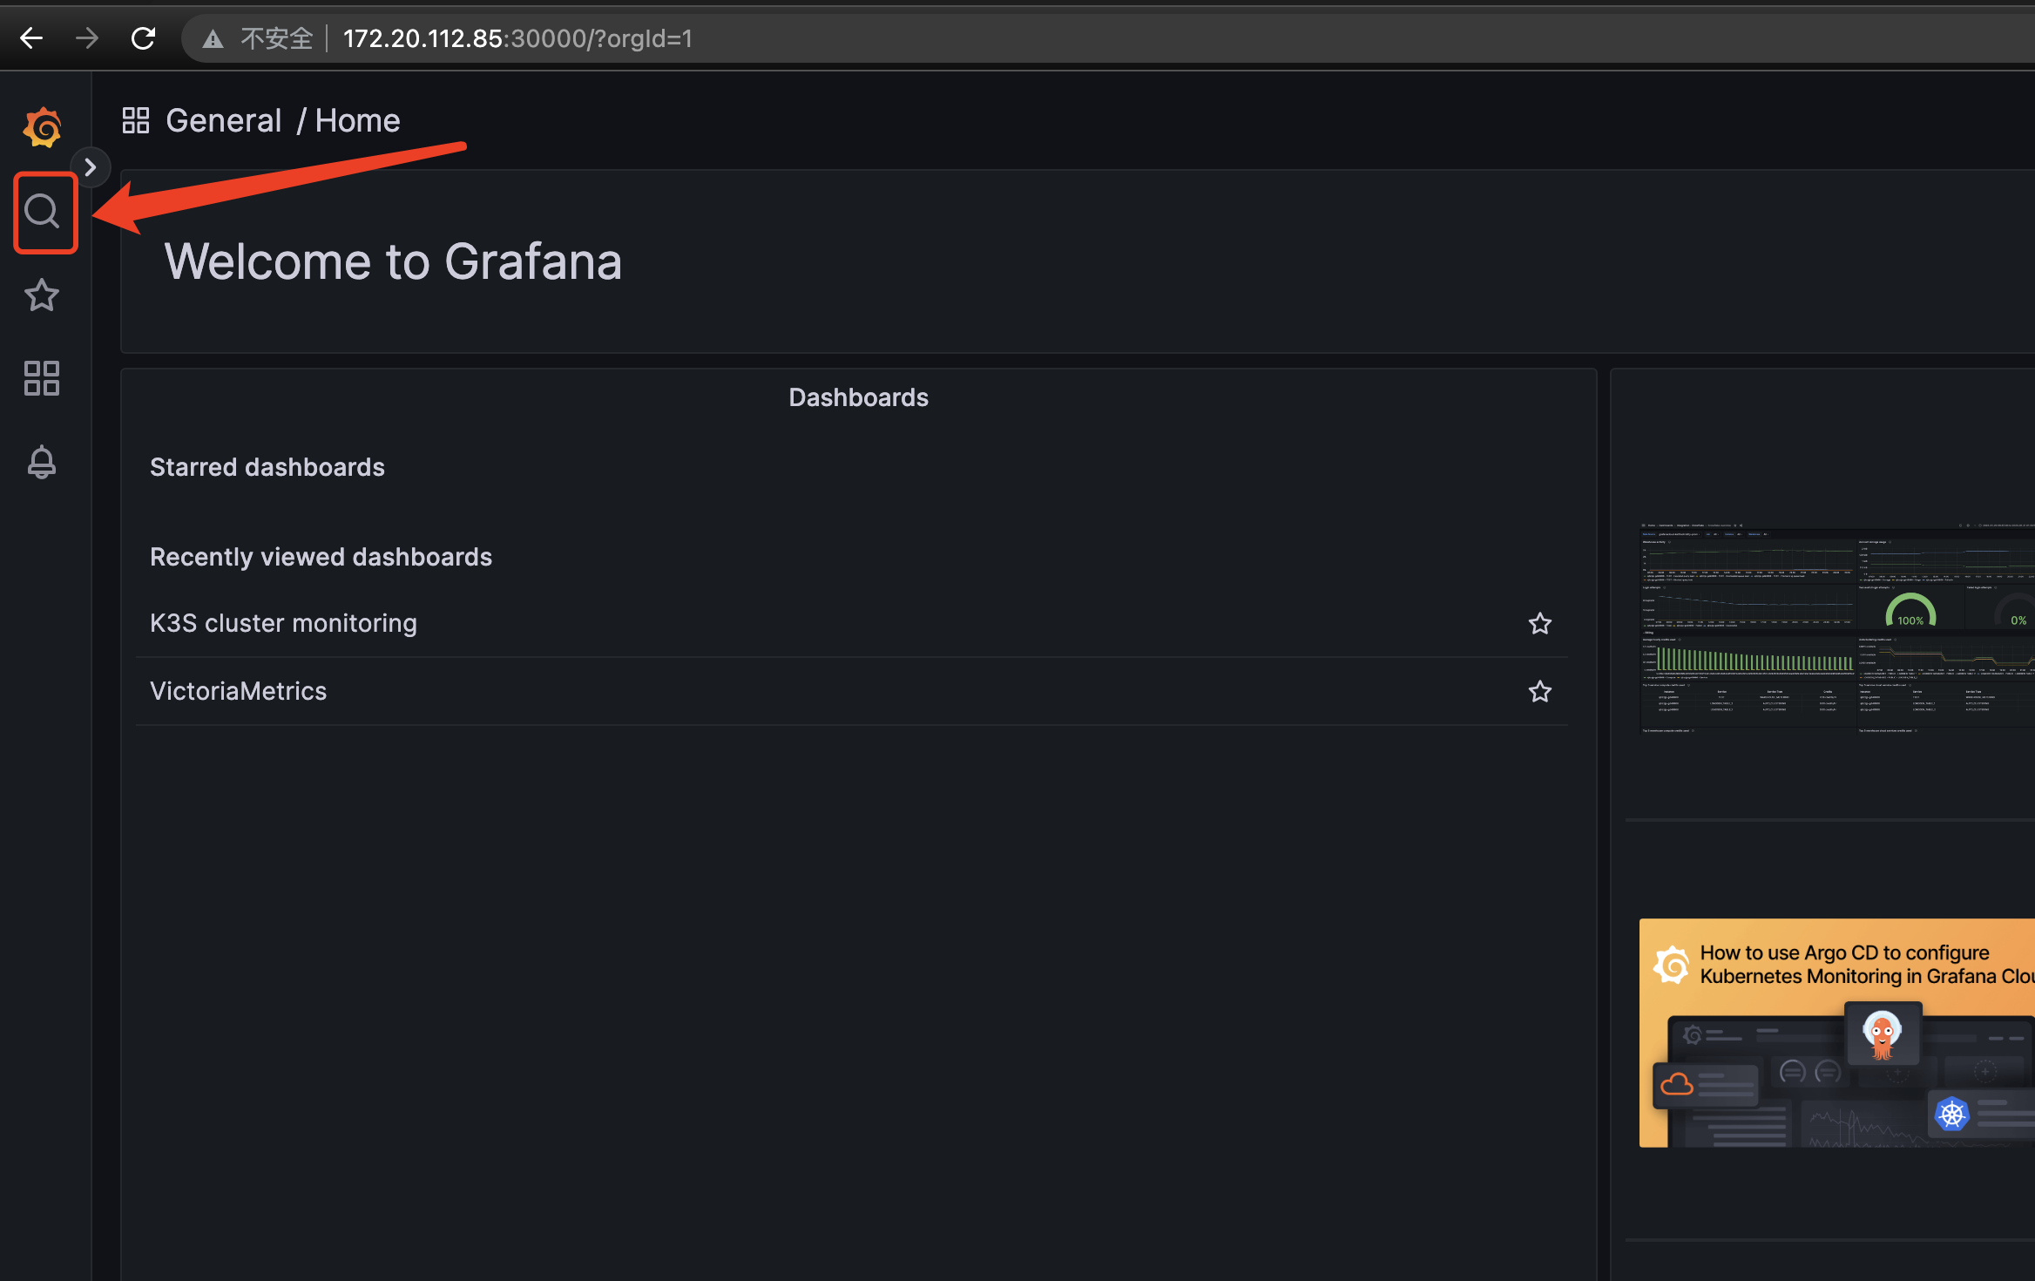This screenshot has width=2035, height=1281.
Task: Click the Home breadcrumb
Action: (x=357, y=120)
